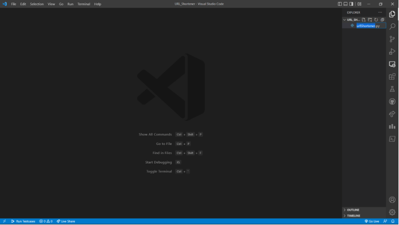Click the Customize Layout icon in title bar

tap(359, 4)
